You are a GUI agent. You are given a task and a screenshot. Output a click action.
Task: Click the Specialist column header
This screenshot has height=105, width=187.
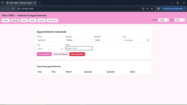point(111,72)
